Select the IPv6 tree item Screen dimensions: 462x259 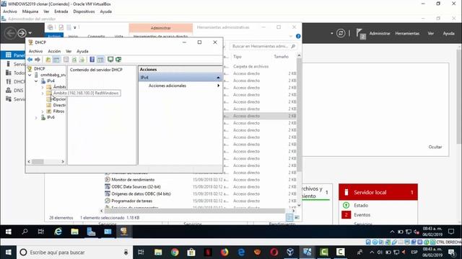[x=51, y=117]
